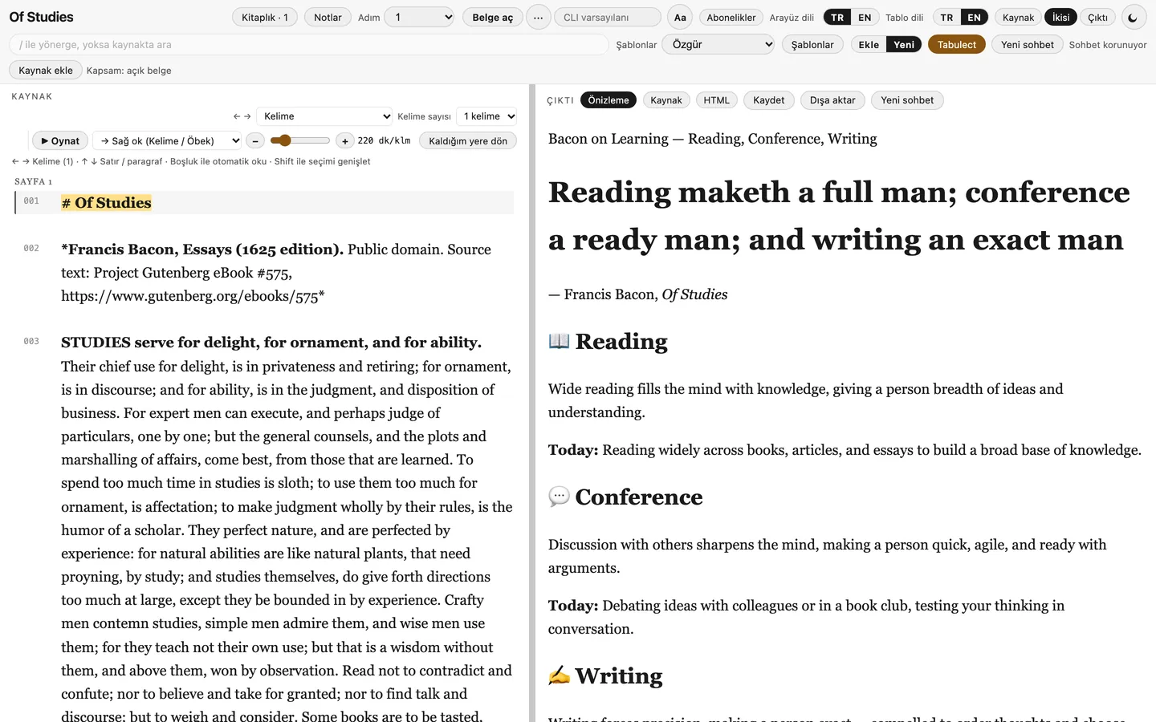Click Dışa aktar in the output panel
The image size is (1156, 722).
832,100
